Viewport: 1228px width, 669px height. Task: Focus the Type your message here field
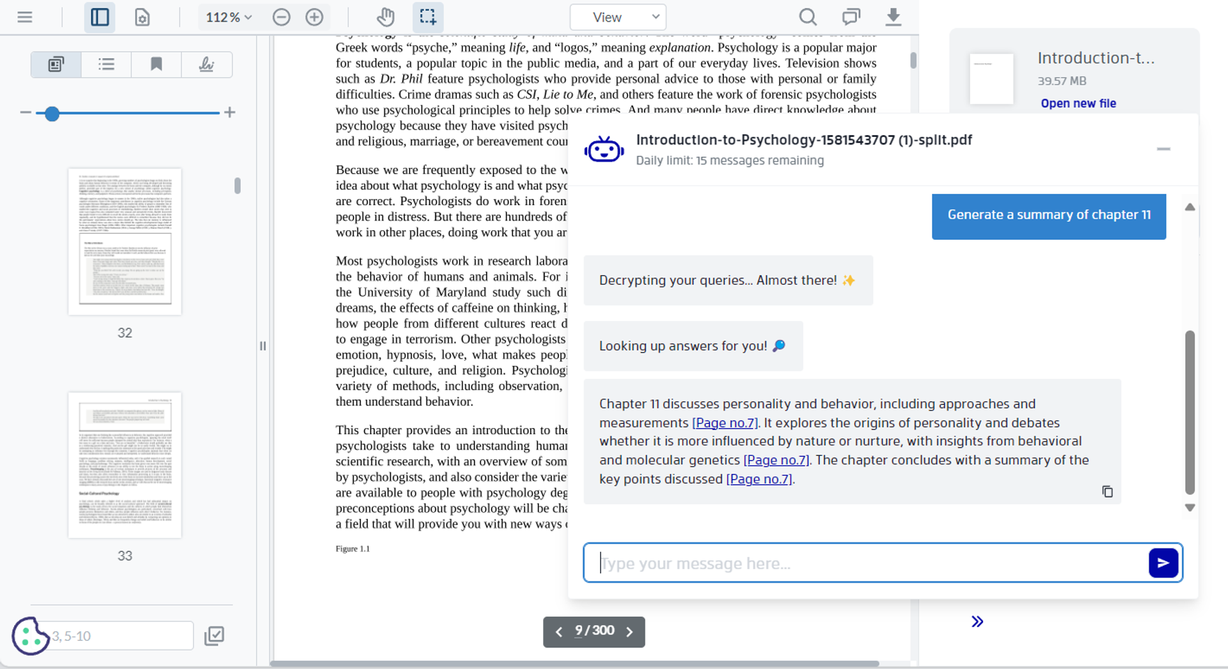(x=867, y=563)
